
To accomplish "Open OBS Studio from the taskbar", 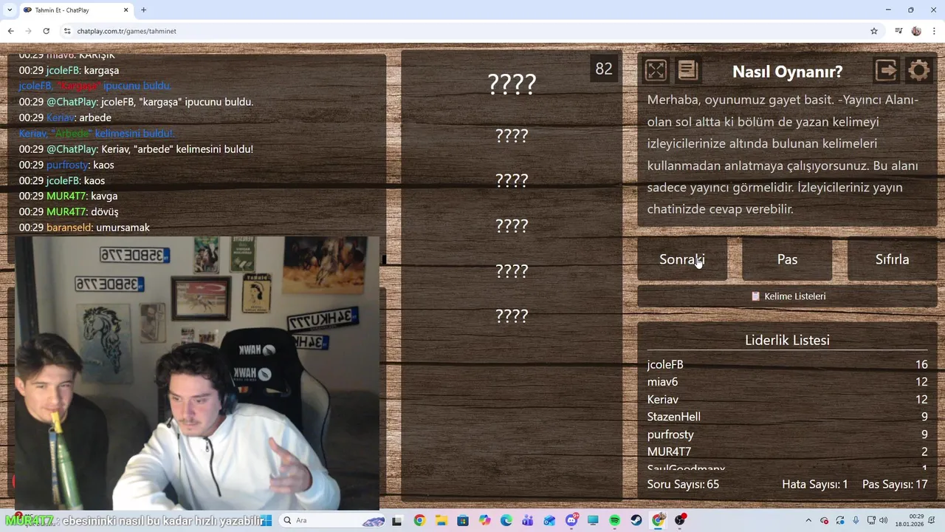I will pos(680,521).
